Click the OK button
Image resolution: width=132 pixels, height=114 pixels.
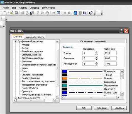[x=84, y=108]
